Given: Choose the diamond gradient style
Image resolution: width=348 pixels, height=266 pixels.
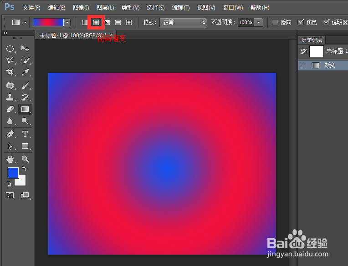Looking at the screenshot, I should click(x=129, y=22).
